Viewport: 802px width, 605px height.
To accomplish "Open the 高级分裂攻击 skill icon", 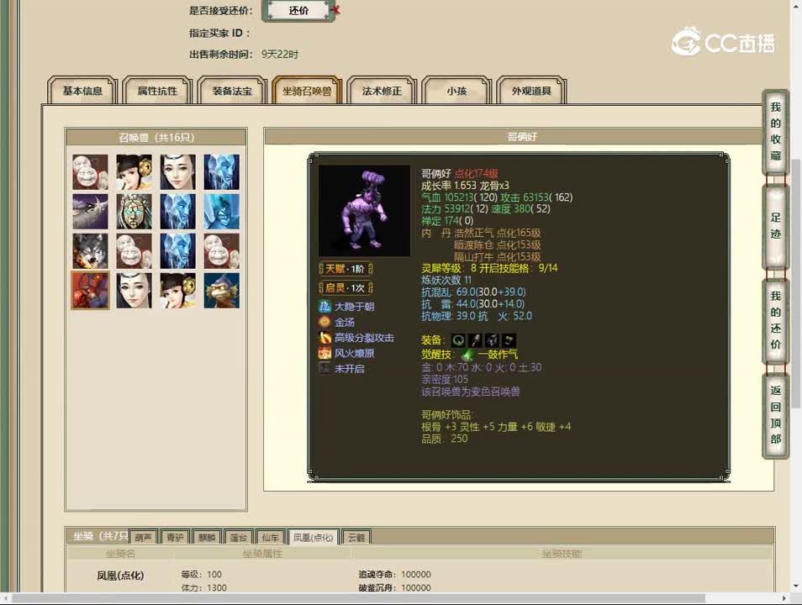I will [324, 338].
